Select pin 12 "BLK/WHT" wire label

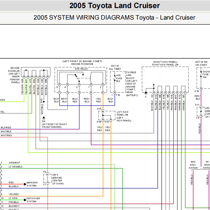coord(14,206)
